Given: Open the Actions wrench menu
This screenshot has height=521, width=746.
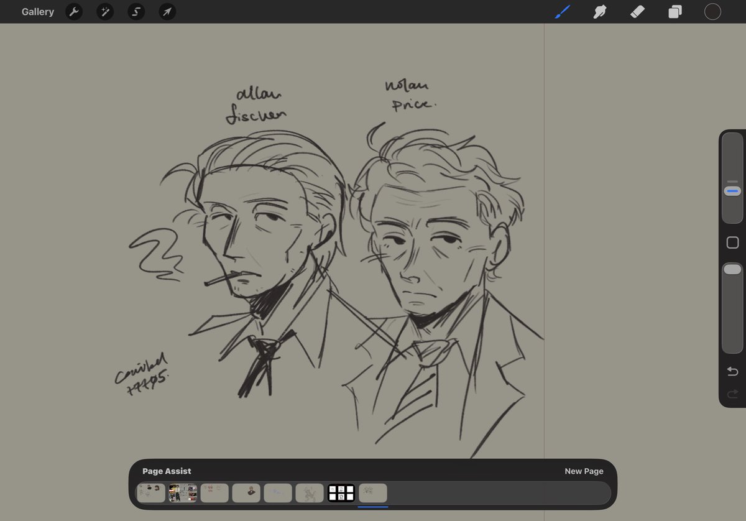Looking at the screenshot, I should 74,12.
